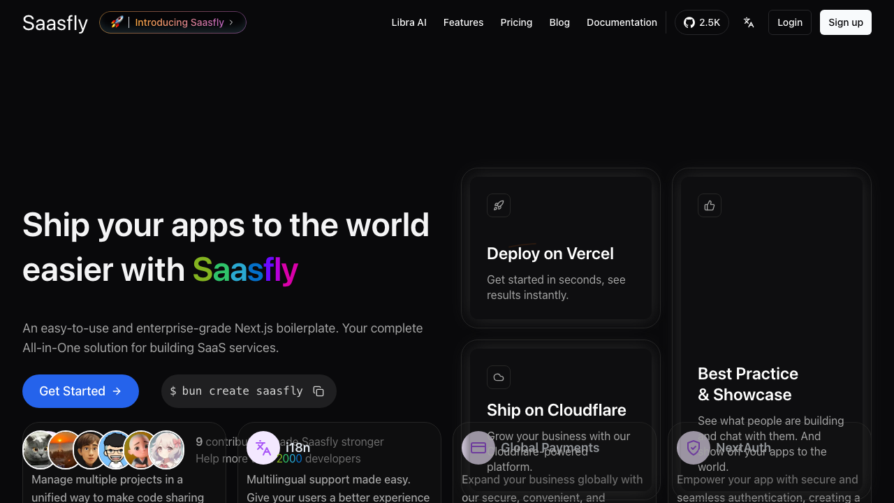Navigate to the Documentation section
894x503 pixels.
coord(622,22)
